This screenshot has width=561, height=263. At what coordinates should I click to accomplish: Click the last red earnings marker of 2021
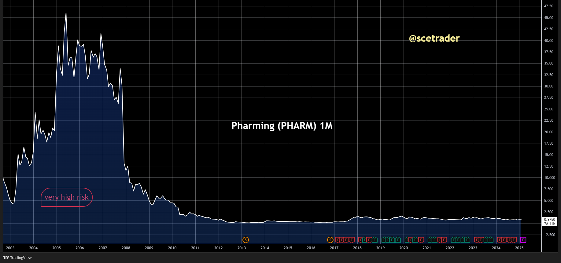tap(444, 240)
